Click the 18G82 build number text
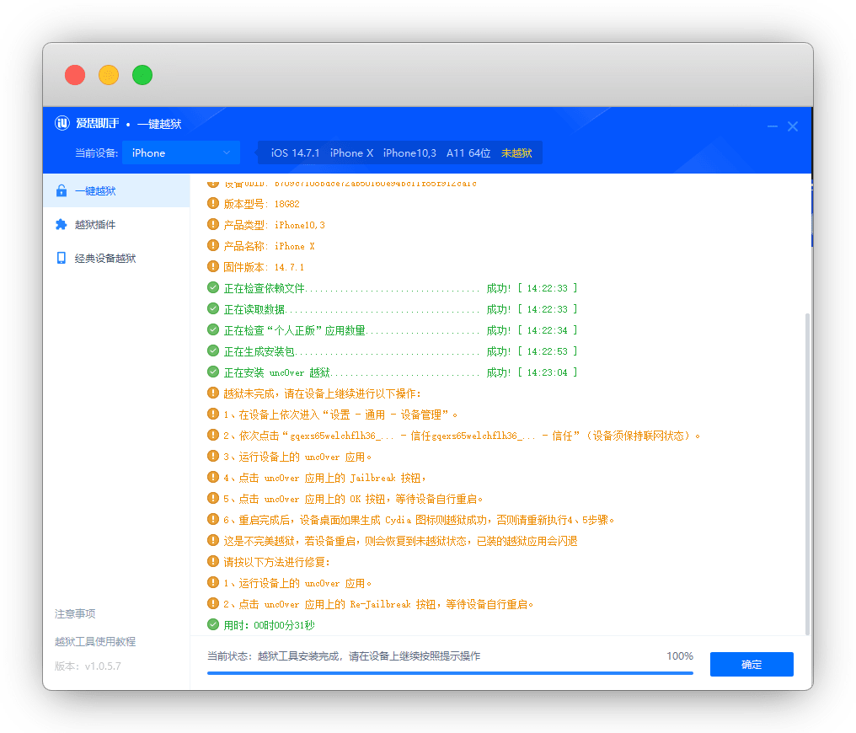This screenshot has height=733, width=856. coord(287,204)
